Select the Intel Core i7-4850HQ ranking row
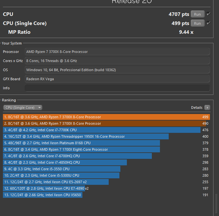Image resolution: width=219 pixels, height=216 pixels. (106, 162)
